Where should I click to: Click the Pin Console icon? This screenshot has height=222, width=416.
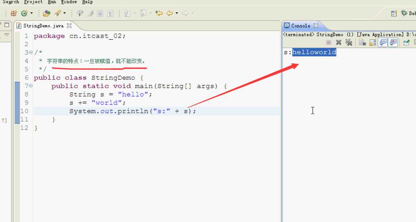point(406,43)
